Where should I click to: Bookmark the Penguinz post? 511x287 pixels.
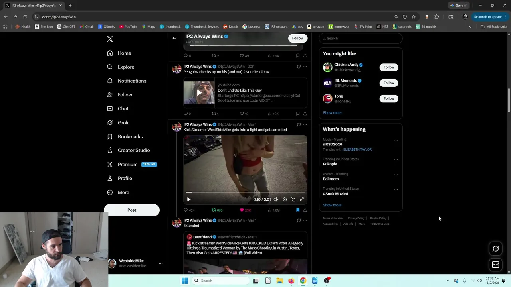click(x=298, y=114)
